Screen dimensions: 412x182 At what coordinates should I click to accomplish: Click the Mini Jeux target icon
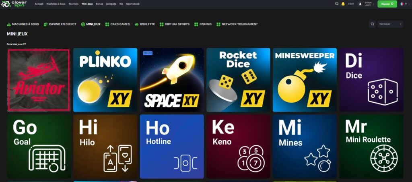pyautogui.click(x=83, y=24)
